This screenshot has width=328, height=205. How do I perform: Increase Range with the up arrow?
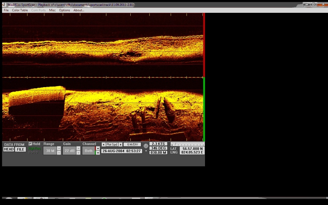(x=59, y=149)
